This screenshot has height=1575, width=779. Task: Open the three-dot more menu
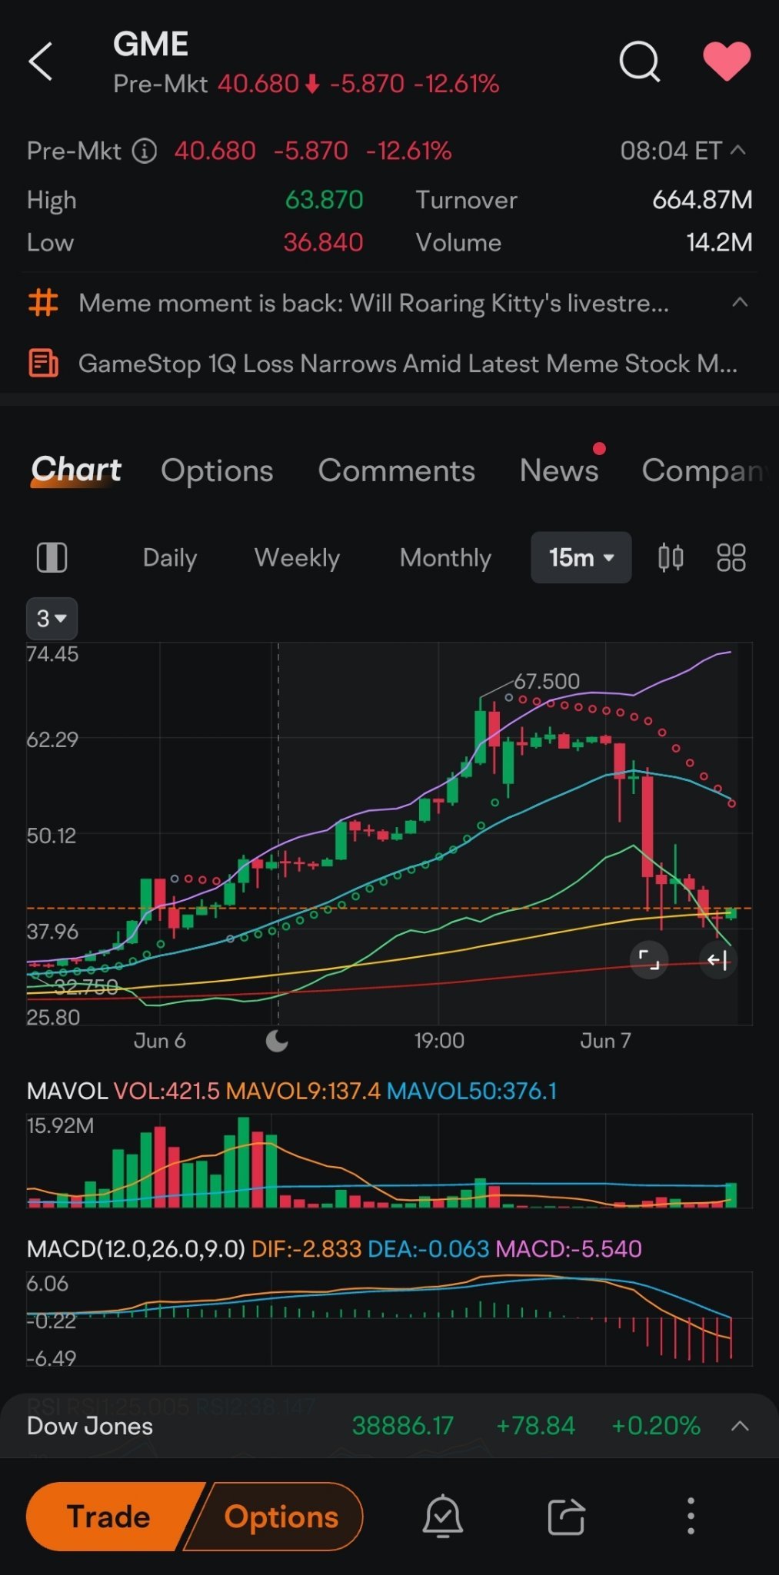[691, 1517]
